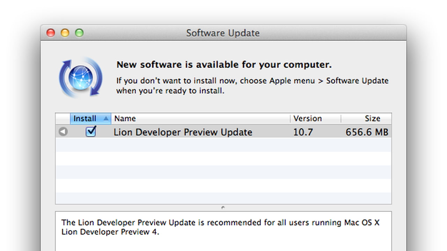Click the version value 10.7
Screen dimensions: 447x251
[x=303, y=132]
